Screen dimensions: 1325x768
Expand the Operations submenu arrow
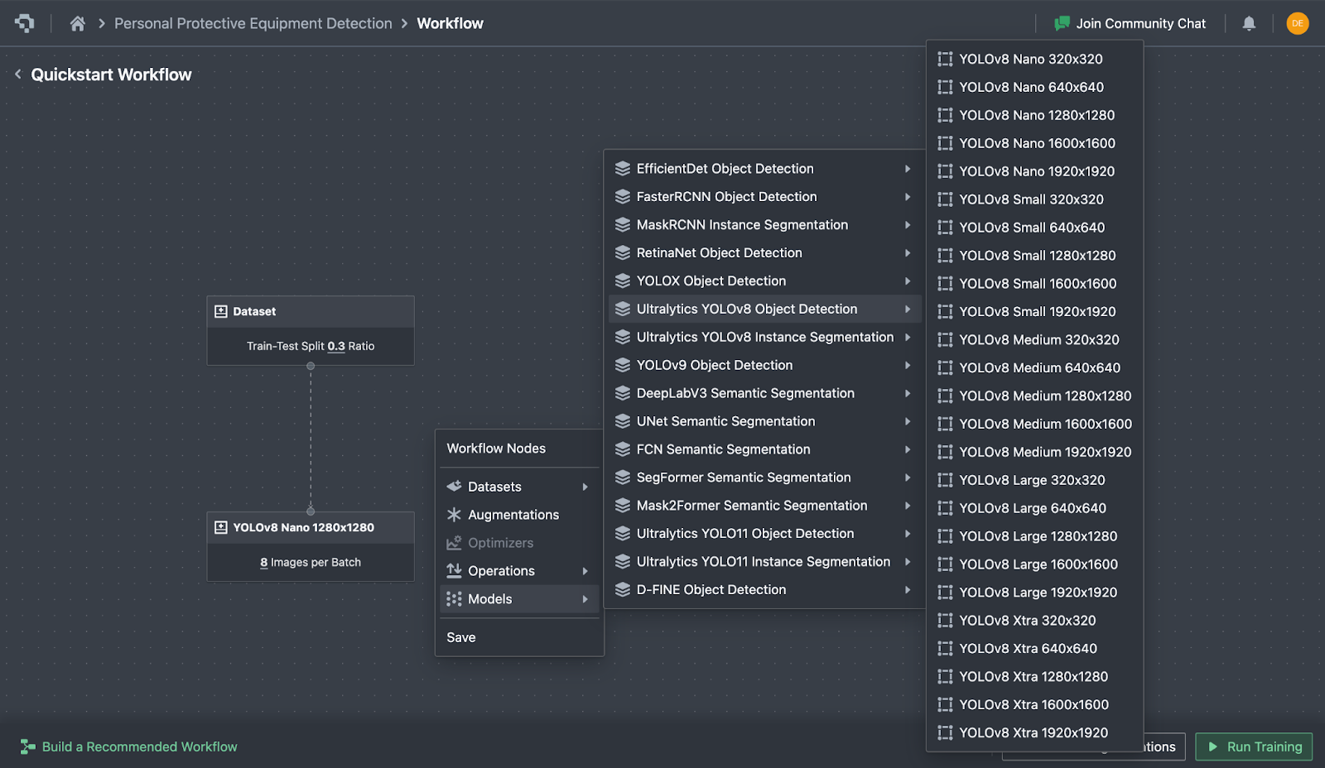tap(585, 571)
